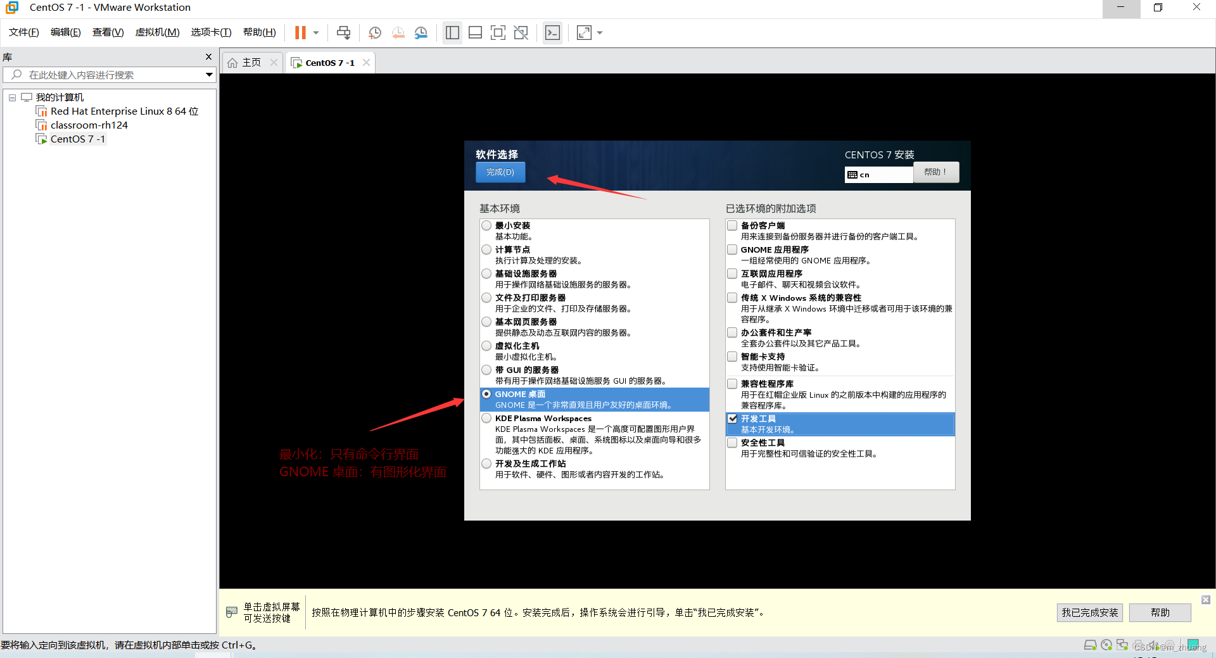Send Ctrl+Alt+Del to the virtual machine
Viewport: 1216px width, 658px height.
pyautogui.click(x=343, y=32)
